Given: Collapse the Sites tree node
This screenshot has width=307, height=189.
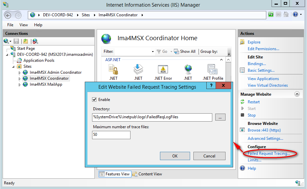Looking at the screenshot, I should click(13, 67).
